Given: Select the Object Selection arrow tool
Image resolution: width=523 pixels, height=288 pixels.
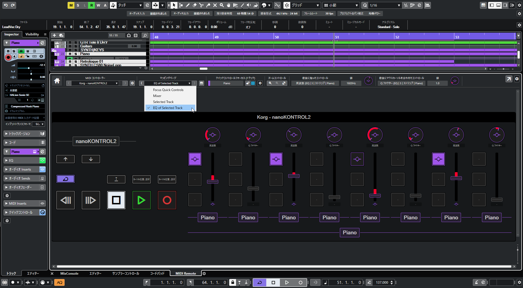Looking at the screenshot, I should point(174,5).
